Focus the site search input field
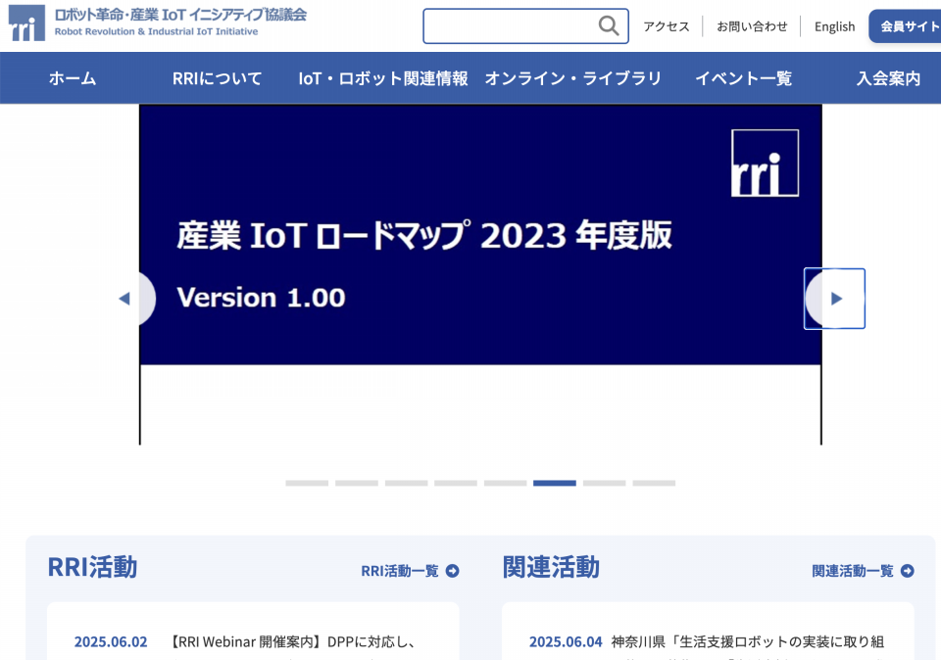The image size is (941, 660). click(525, 25)
